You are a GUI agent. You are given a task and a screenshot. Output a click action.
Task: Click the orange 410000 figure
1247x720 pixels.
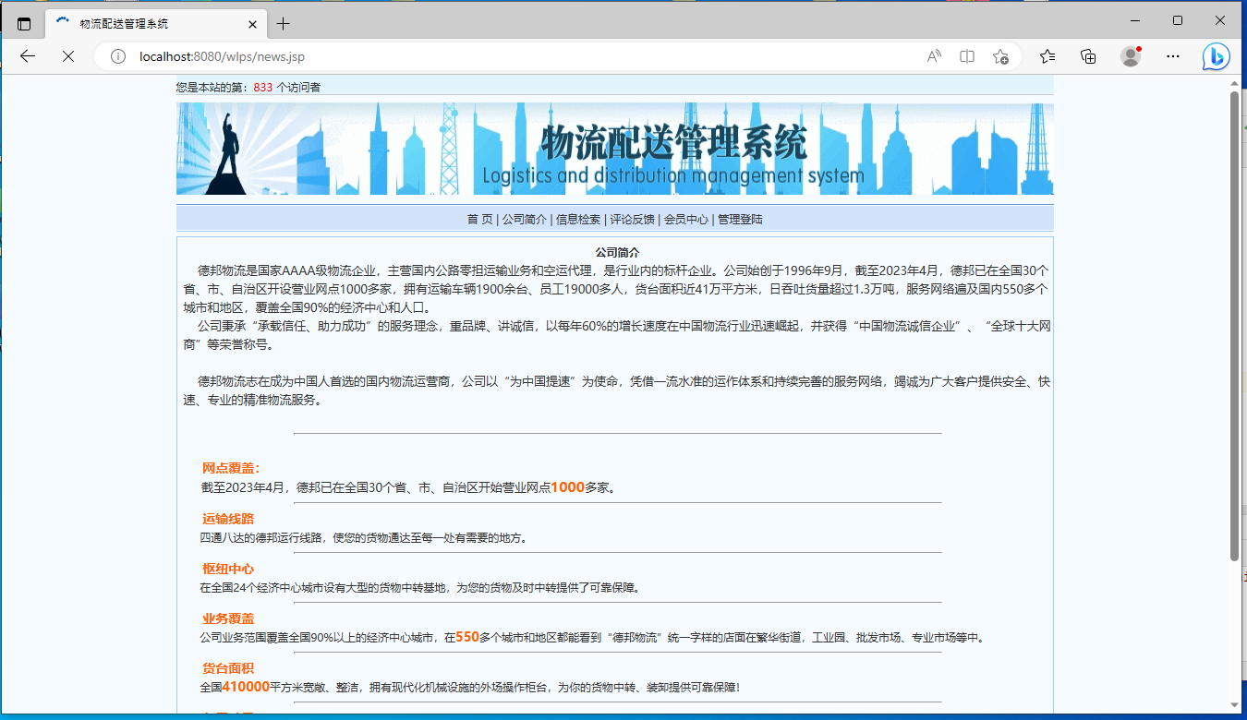pos(246,687)
